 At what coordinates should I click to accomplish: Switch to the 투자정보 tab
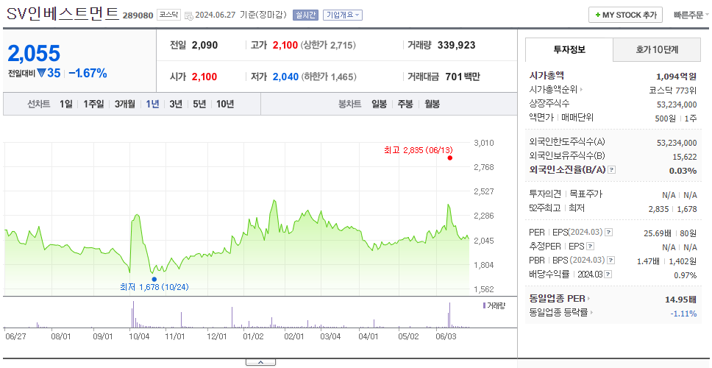(x=569, y=49)
